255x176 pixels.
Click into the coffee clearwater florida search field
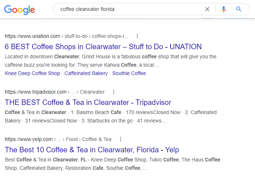click(127, 9)
